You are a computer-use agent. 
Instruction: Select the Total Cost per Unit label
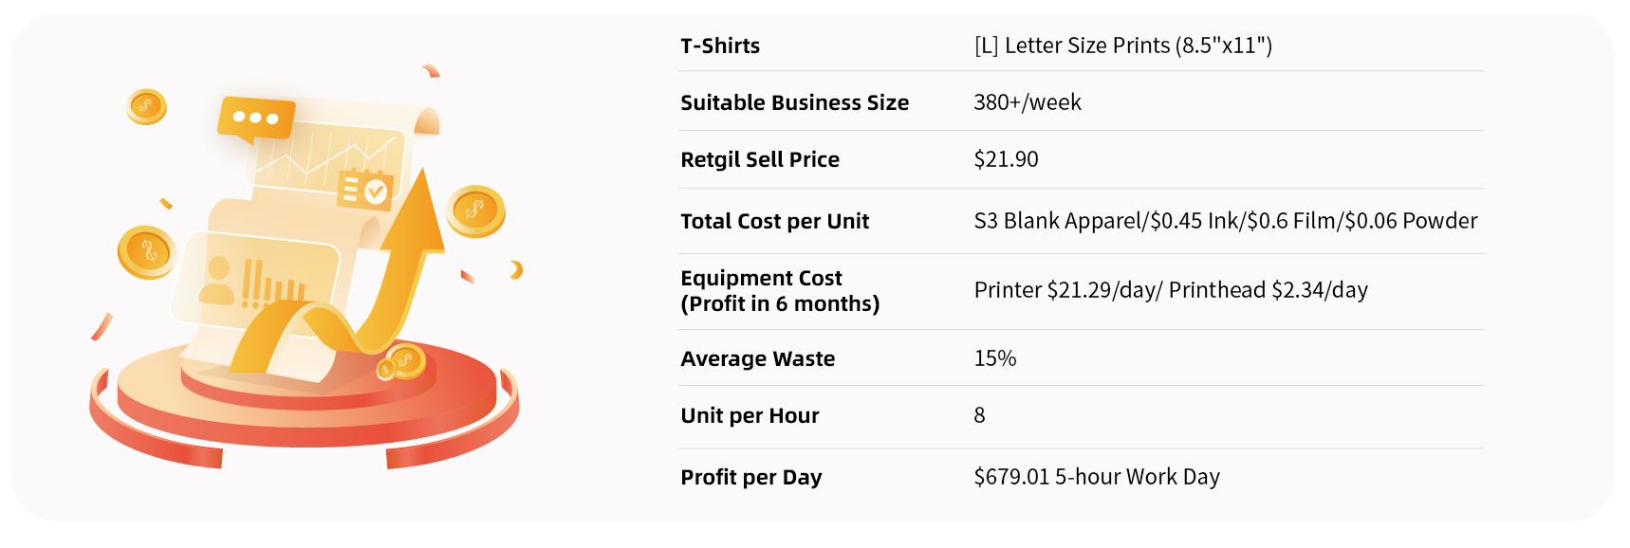774,221
